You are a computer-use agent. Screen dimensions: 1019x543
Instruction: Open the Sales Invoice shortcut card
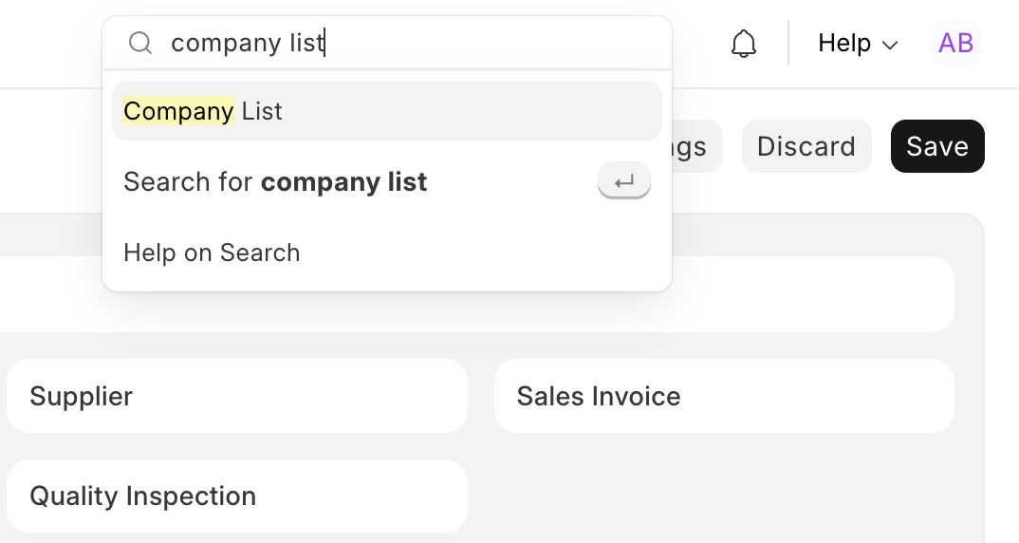pyautogui.click(x=724, y=396)
